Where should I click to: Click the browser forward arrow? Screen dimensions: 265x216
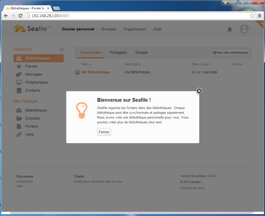(x=13, y=16)
